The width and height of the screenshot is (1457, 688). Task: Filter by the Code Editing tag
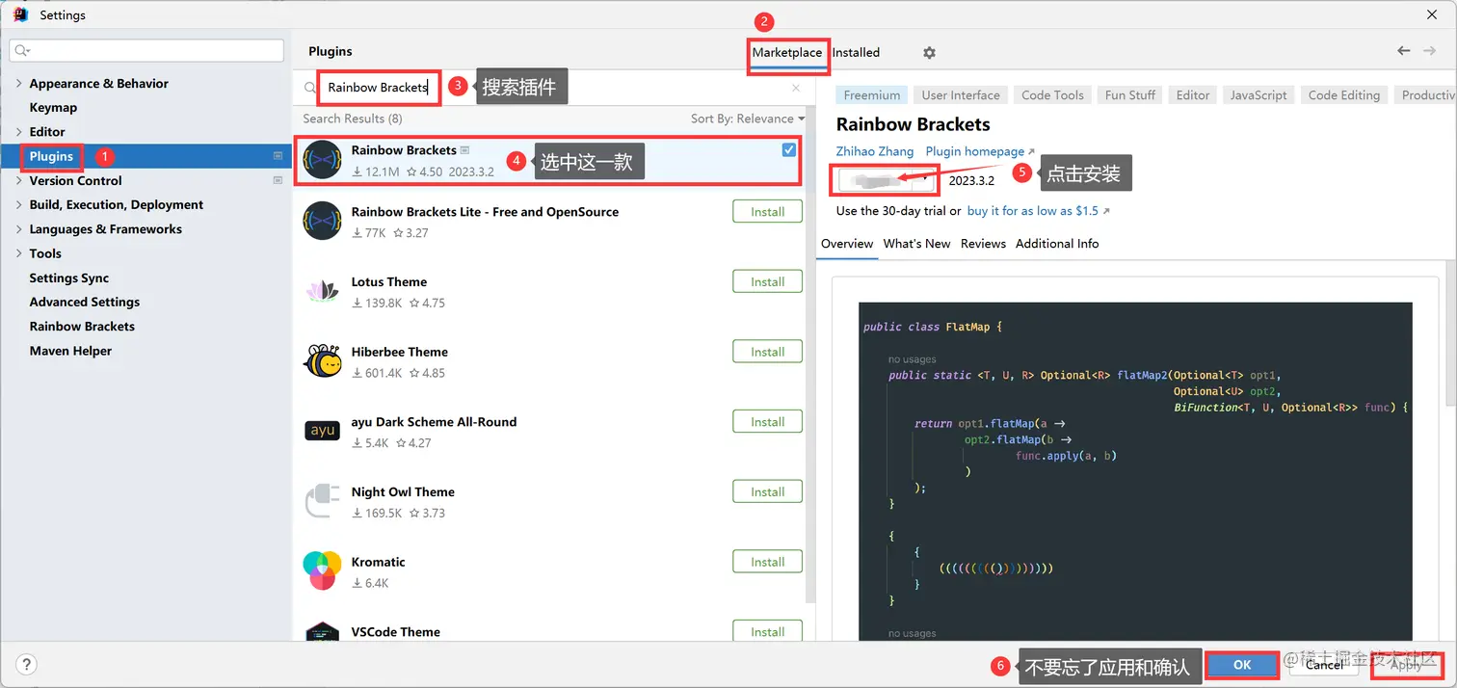[x=1344, y=95]
